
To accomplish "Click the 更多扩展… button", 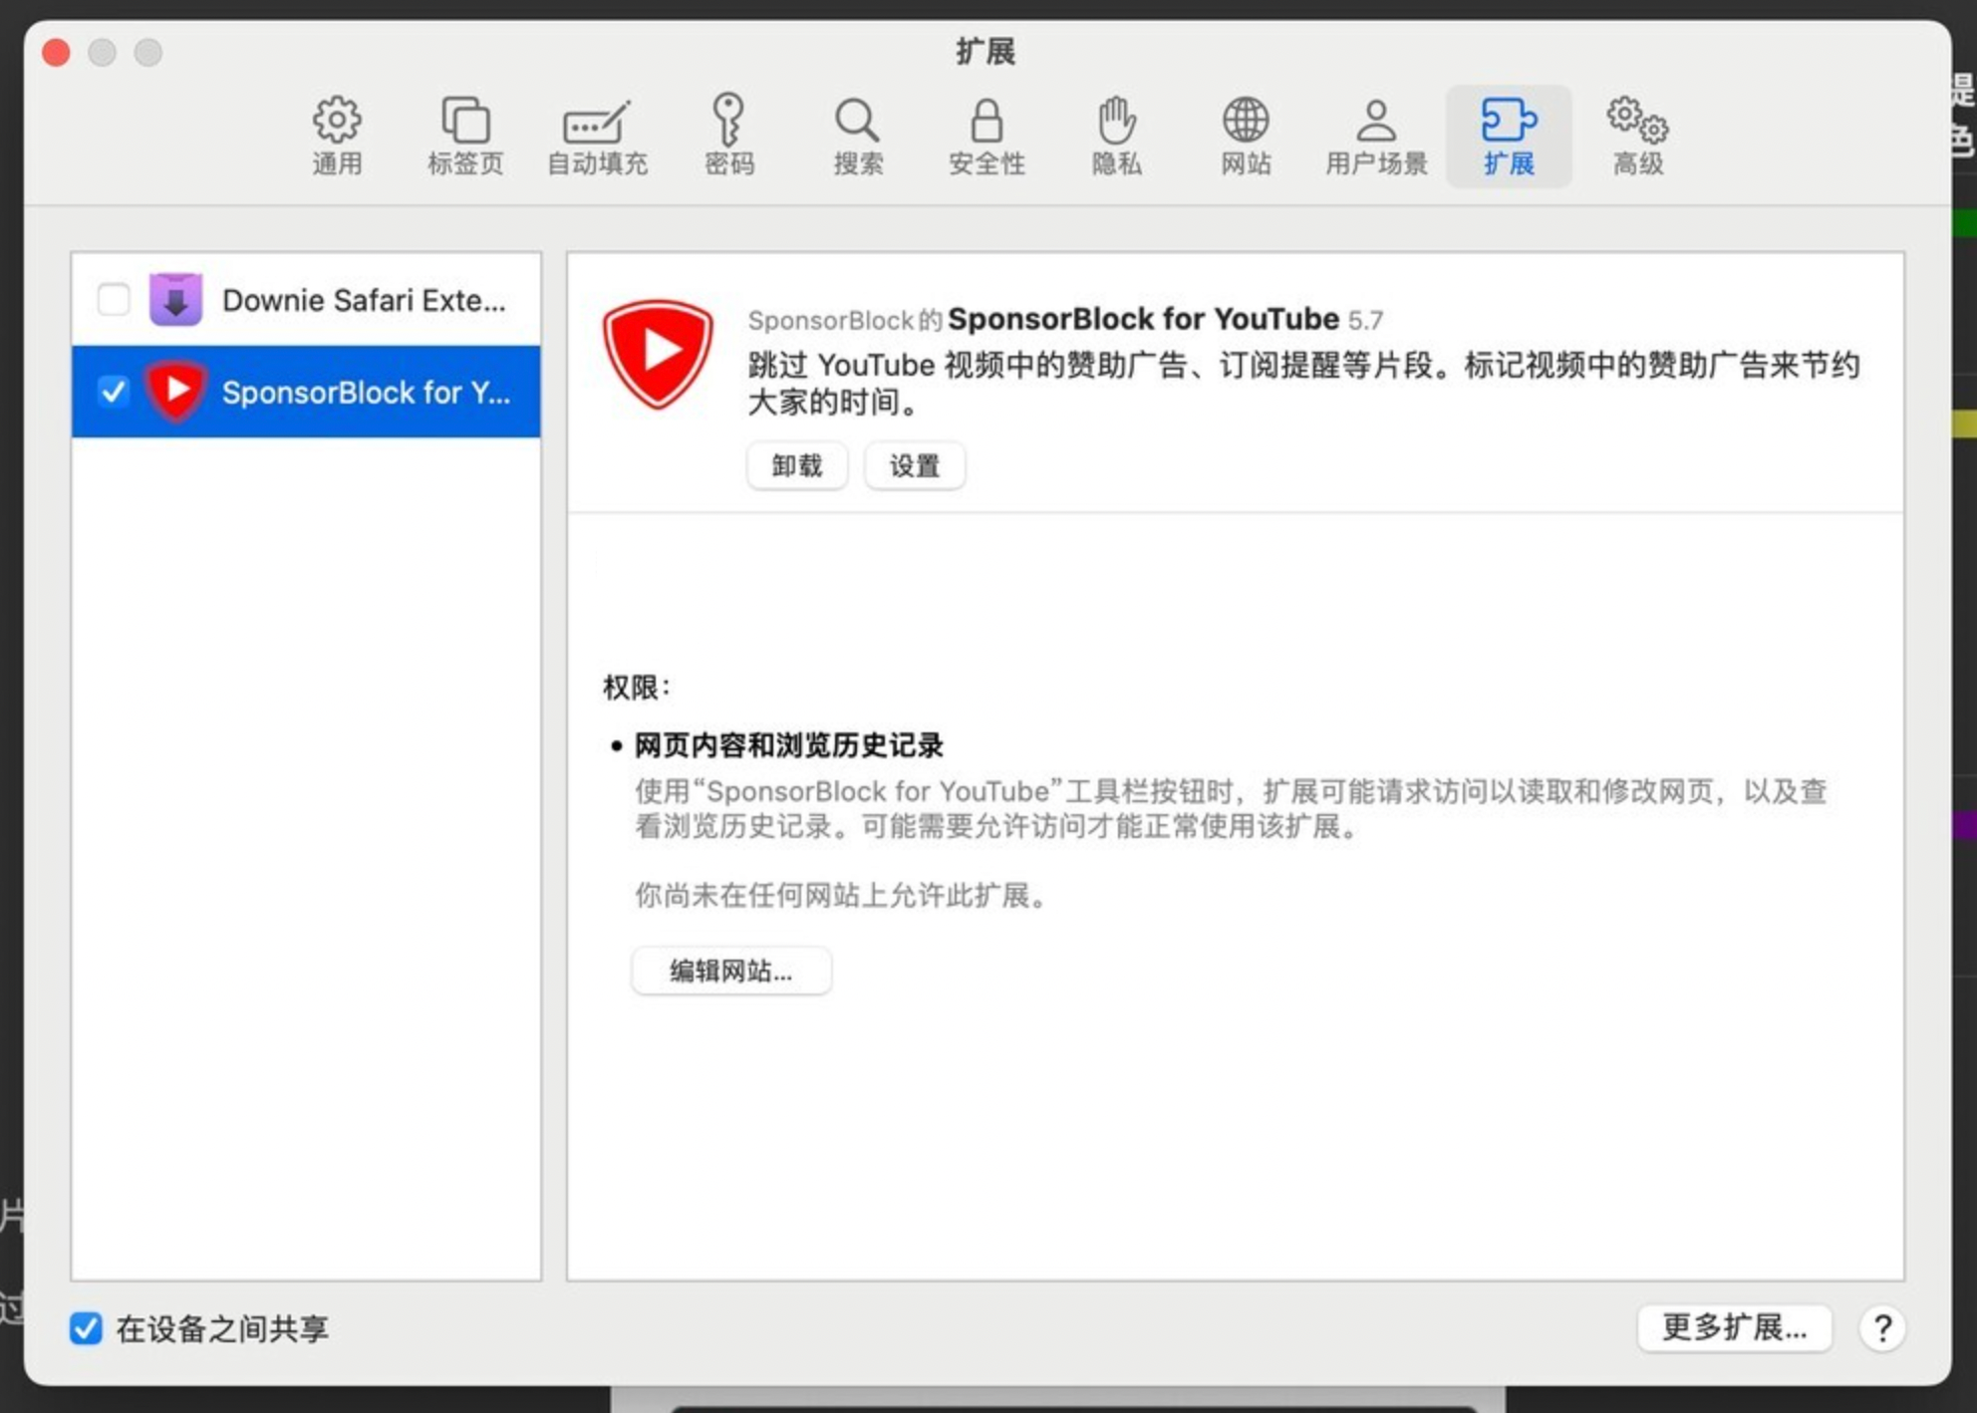I will (1734, 1327).
